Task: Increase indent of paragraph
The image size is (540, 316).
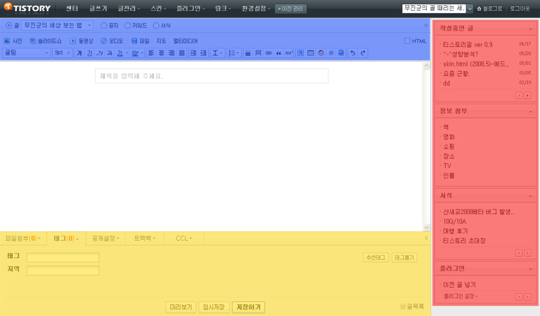Action: click(x=193, y=53)
